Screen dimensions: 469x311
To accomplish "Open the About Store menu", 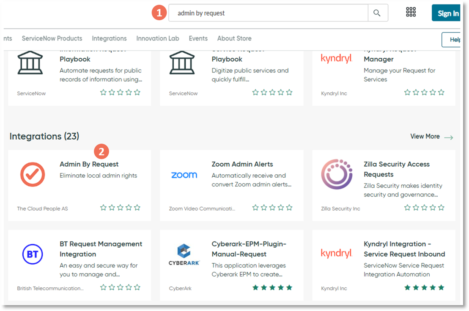I will point(234,38).
